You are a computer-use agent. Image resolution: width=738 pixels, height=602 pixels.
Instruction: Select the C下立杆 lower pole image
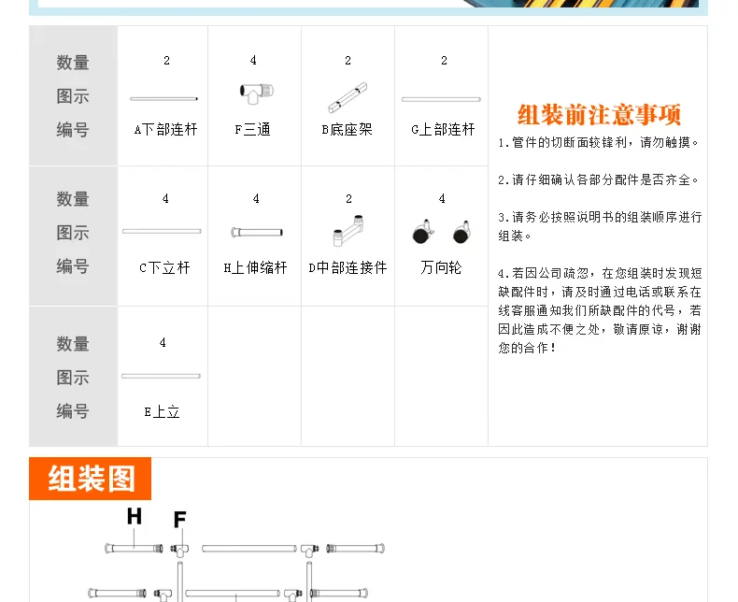click(x=162, y=231)
